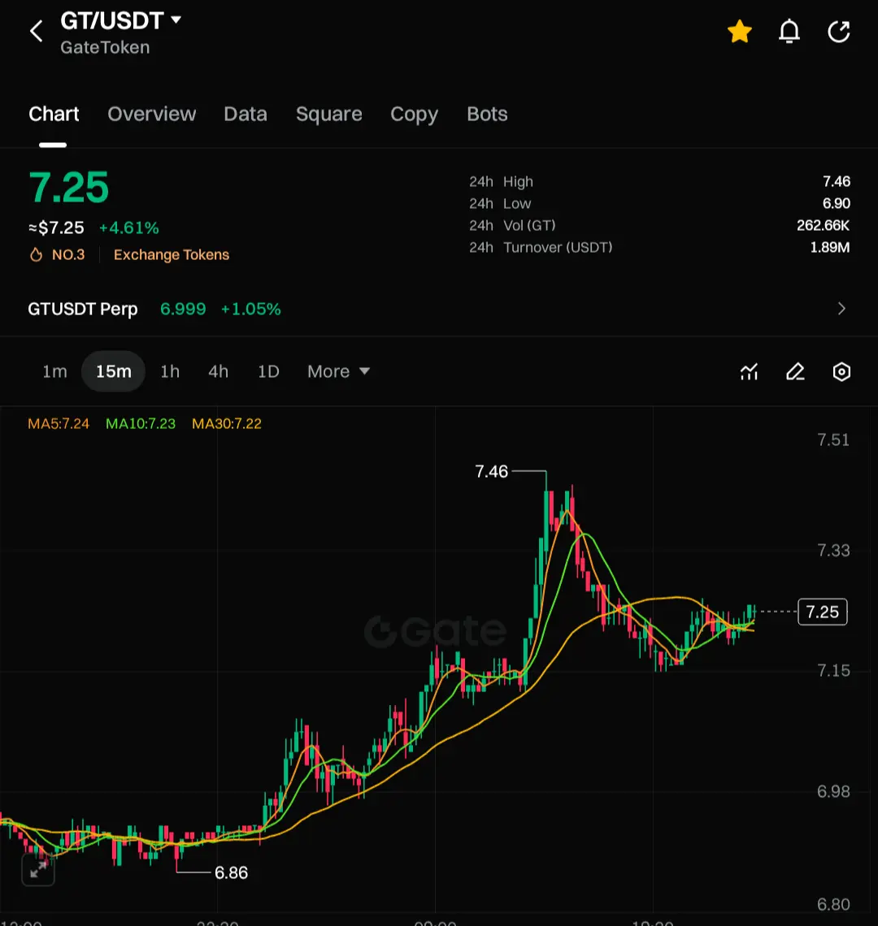Toggle the yellow favorite star
Viewport: 878px width, 926px height.
[x=740, y=32]
